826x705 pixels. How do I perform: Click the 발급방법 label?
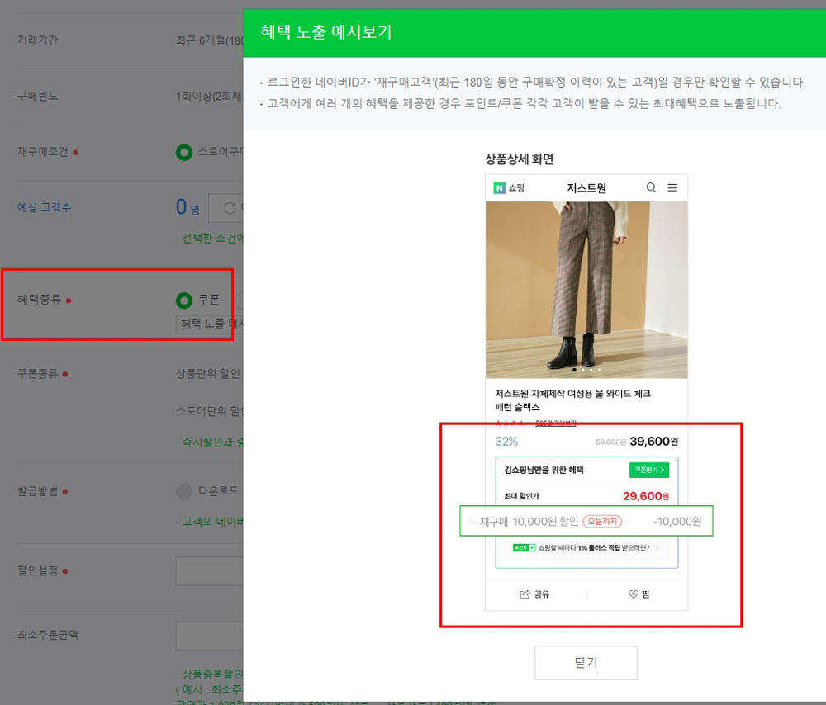tap(37, 491)
